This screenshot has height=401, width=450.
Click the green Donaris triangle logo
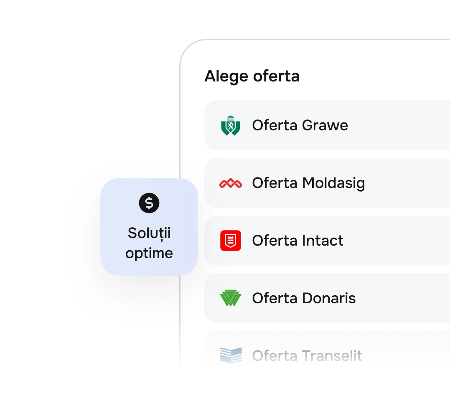tap(231, 298)
